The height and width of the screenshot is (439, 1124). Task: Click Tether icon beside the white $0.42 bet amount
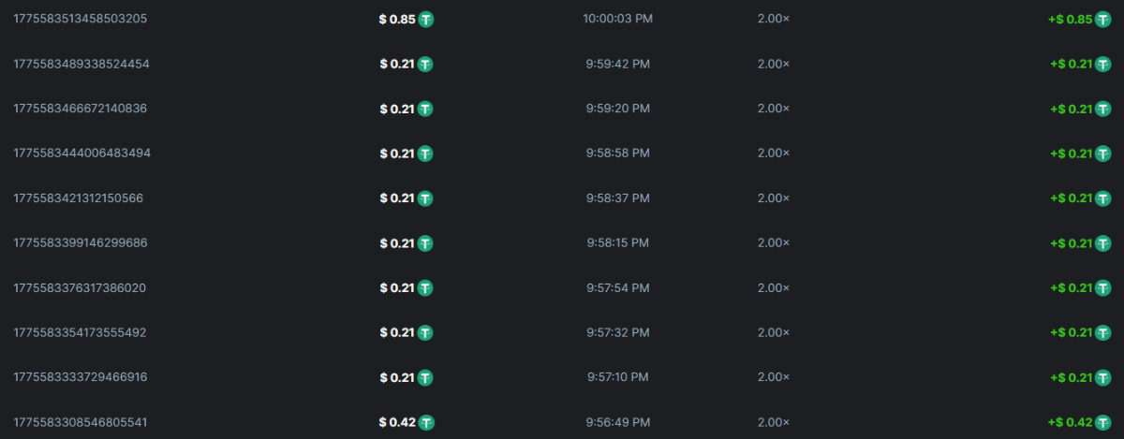click(x=426, y=422)
